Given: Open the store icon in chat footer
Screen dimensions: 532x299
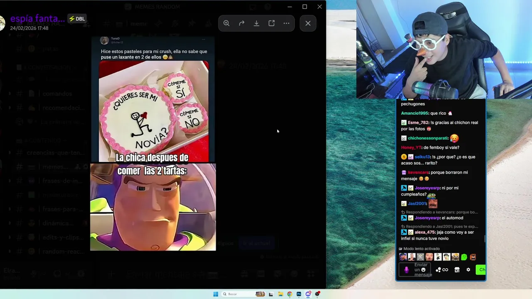Looking at the screenshot, I should click(x=457, y=270).
